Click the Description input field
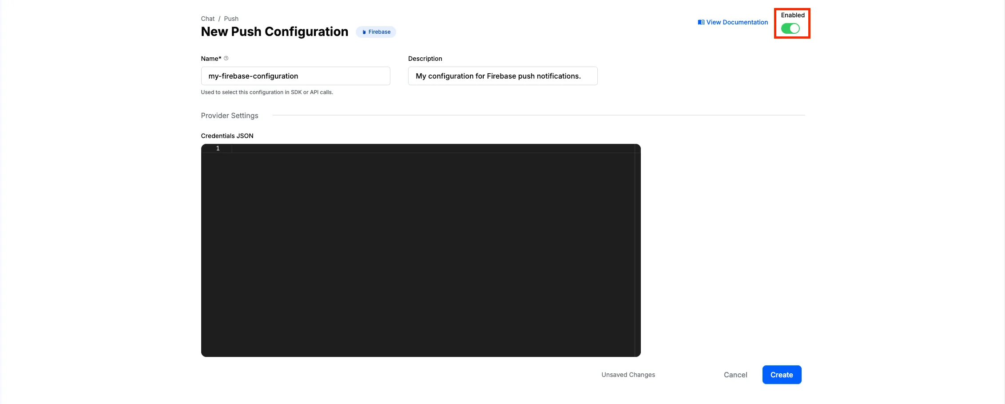1005x404 pixels. tap(502, 75)
